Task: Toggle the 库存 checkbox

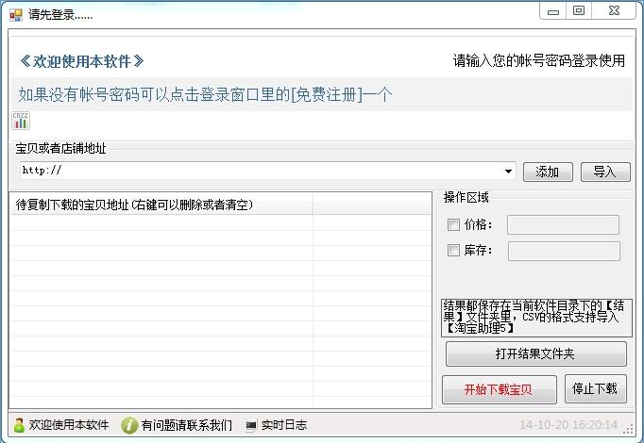Action: point(453,251)
